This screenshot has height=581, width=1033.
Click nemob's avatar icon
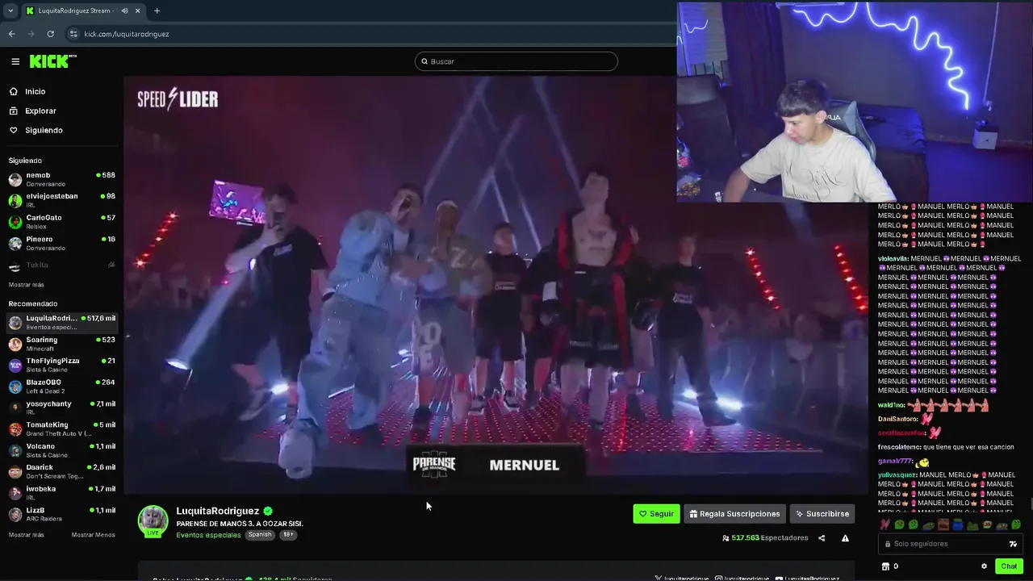click(15, 179)
